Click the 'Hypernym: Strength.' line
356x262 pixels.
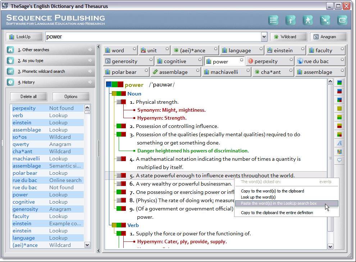pyautogui.click(x=162, y=118)
